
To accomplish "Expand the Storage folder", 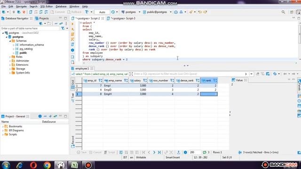I will pos(10,69).
